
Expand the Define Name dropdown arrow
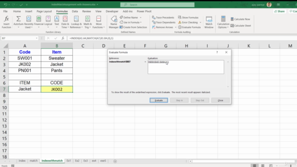141,18
